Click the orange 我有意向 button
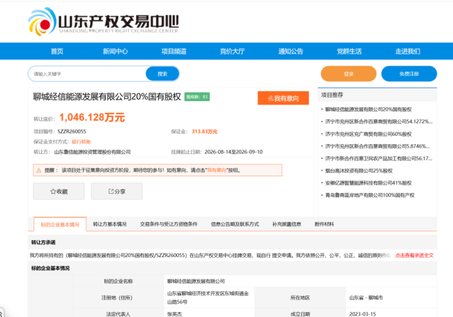The height and width of the screenshot is (317, 453). pyautogui.click(x=283, y=98)
